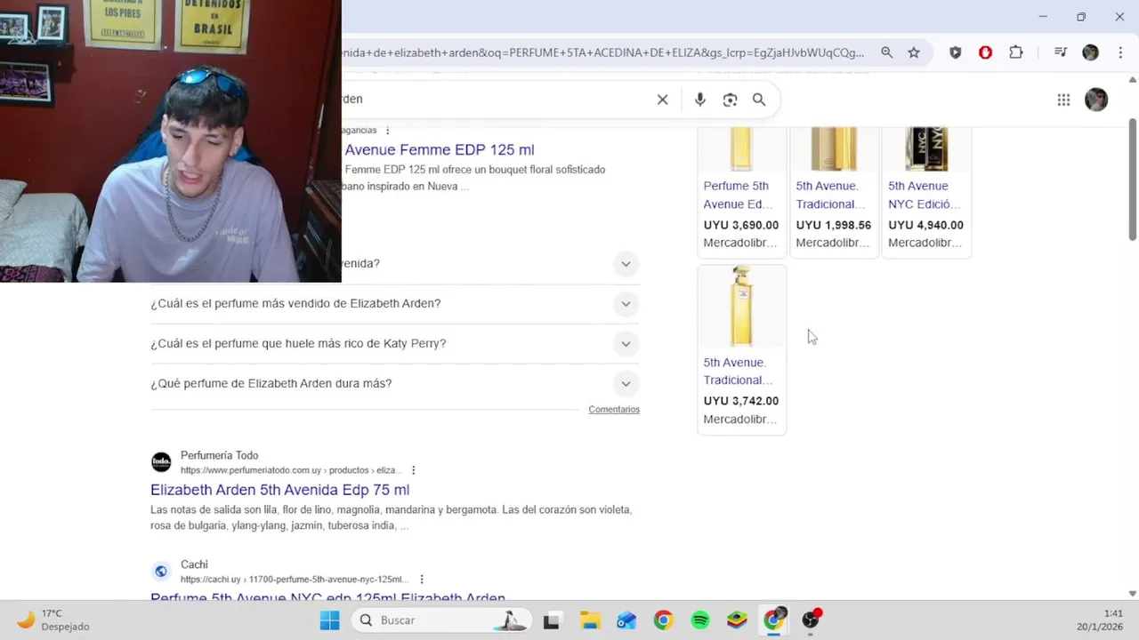Image resolution: width=1139 pixels, height=640 pixels.
Task: Clear the Google search box text
Action: click(662, 100)
